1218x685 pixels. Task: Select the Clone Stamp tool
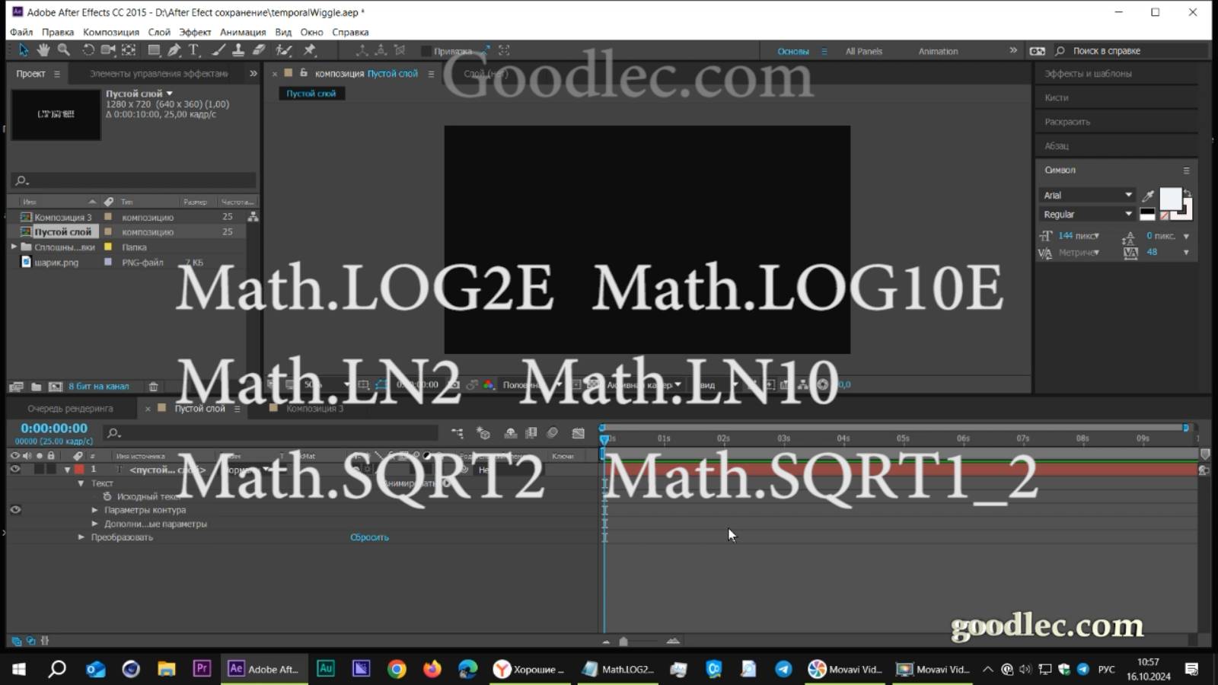pos(238,50)
